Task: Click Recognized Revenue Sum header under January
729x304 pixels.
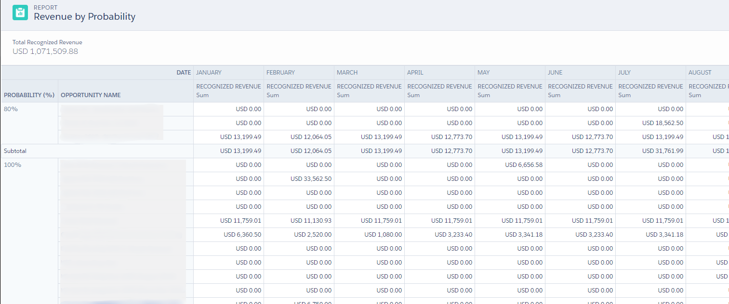Action: pyautogui.click(x=228, y=90)
